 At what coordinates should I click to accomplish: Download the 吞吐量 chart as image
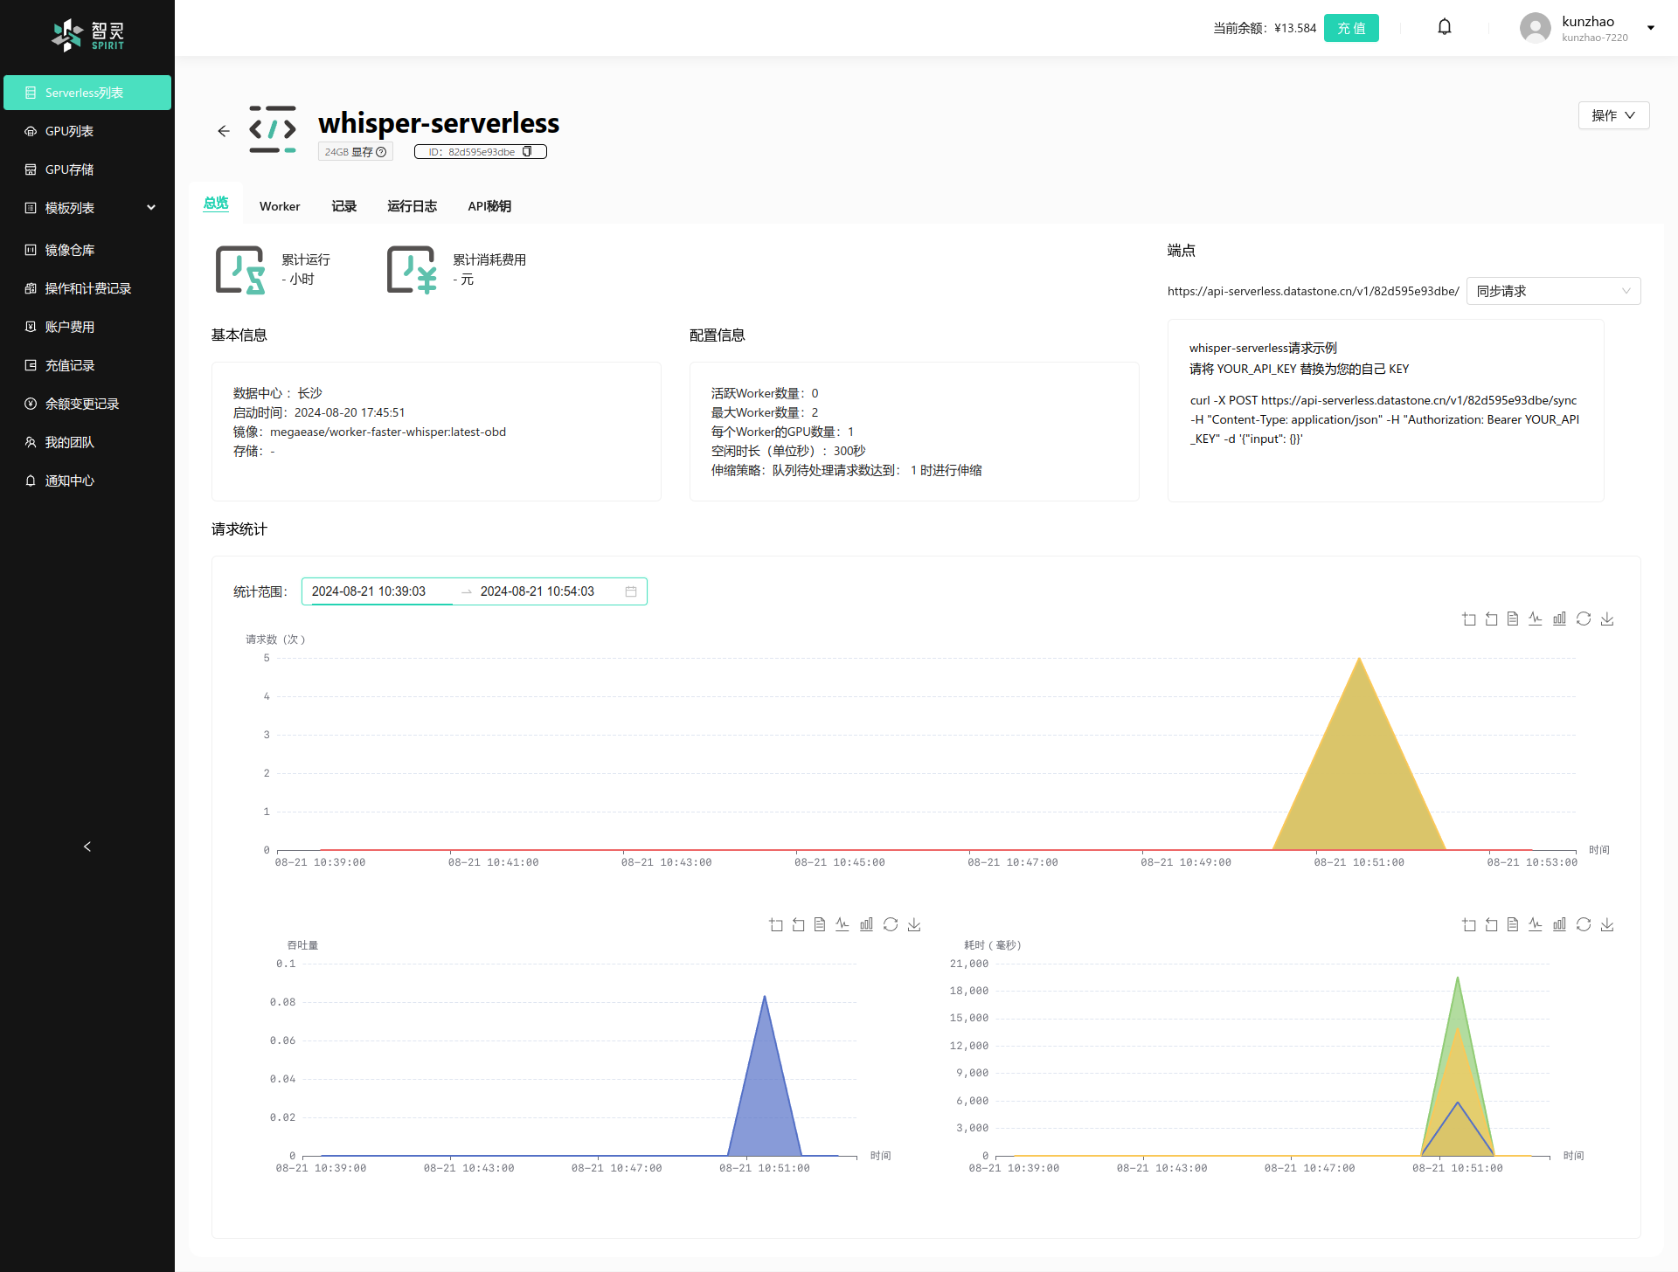pyautogui.click(x=914, y=924)
